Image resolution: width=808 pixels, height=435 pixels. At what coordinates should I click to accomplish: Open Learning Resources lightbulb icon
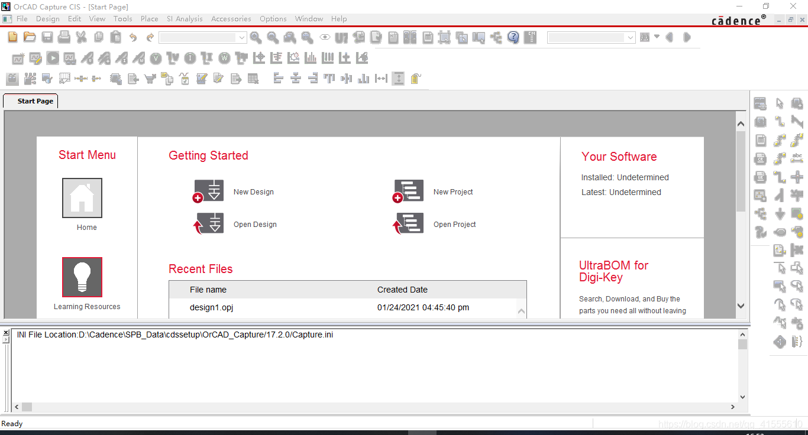click(x=82, y=277)
